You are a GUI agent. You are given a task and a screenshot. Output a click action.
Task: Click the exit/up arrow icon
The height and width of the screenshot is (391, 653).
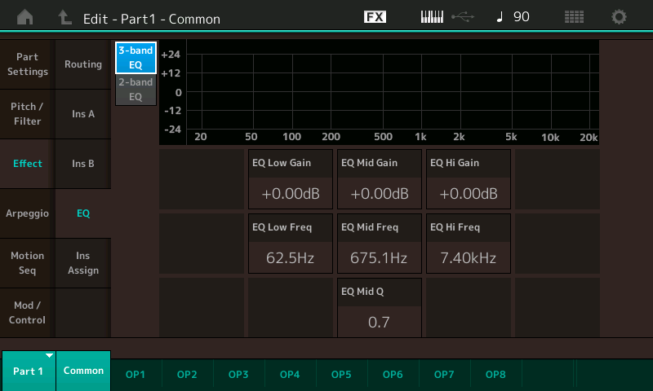64,17
